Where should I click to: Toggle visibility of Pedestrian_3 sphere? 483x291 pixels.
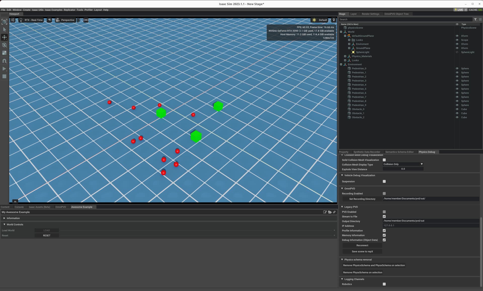pos(457,81)
